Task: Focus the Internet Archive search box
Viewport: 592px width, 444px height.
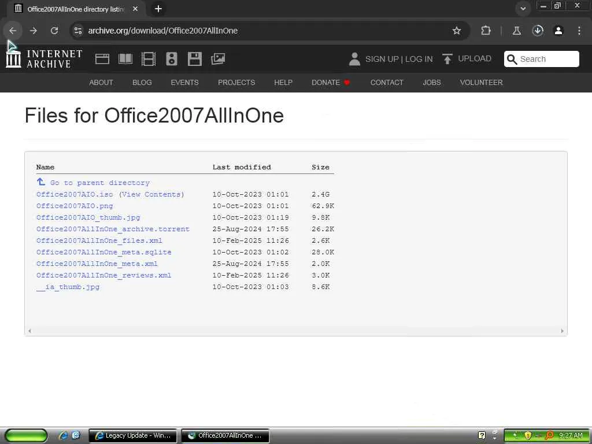Action: [x=541, y=59]
